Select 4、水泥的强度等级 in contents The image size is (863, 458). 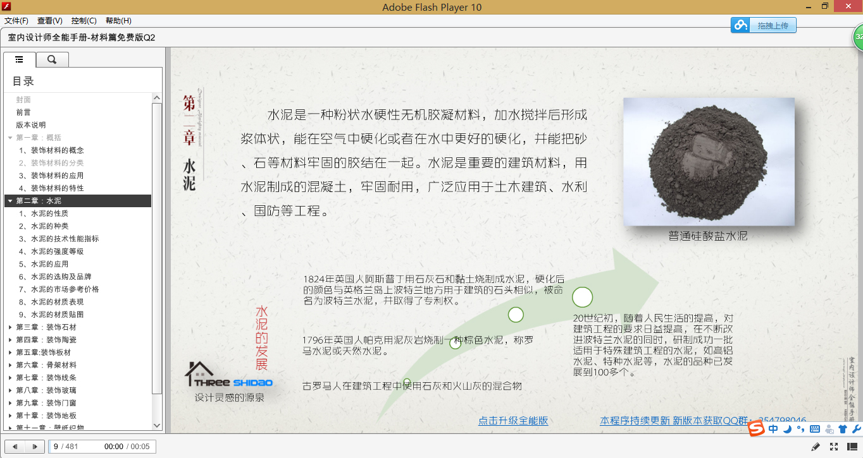pyautogui.click(x=51, y=251)
